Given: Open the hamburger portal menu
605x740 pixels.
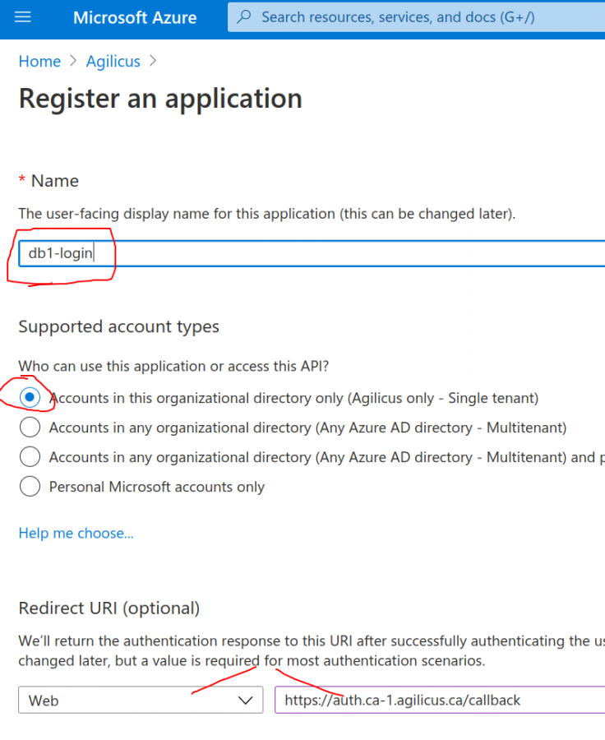Looking at the screenshot, I should 23,17.
